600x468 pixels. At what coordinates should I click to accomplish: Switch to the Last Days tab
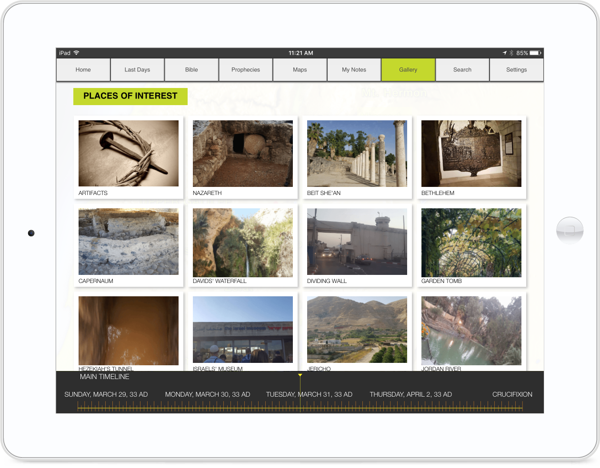pos(137,70)
